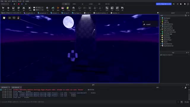Click the cloud icon in top bar
Image resolution: width=190 pixels, height=107 pixels.
point(181,4)
